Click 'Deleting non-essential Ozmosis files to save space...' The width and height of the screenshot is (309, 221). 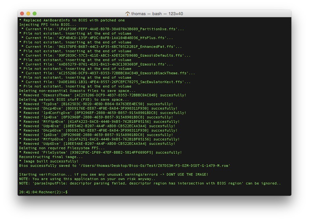click(x=77, y=91)
